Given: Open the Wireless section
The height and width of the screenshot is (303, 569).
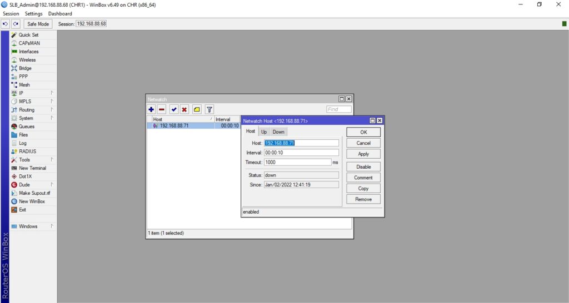Looking at the screenshot, I should click(x=27, y=60).
